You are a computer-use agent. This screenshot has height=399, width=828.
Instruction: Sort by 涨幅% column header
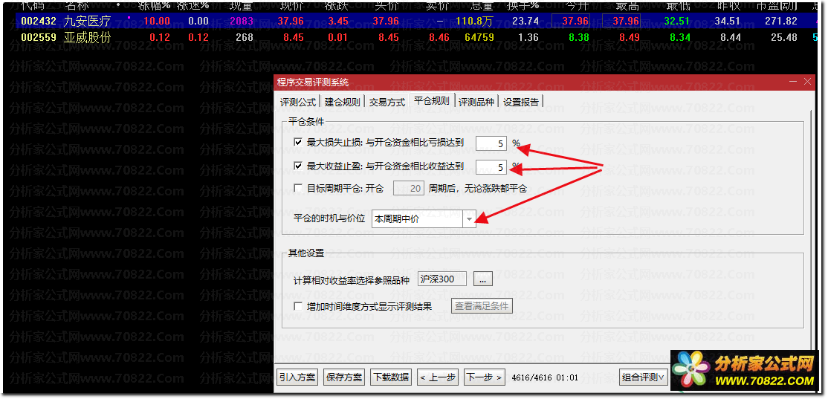tap(154, 6)
